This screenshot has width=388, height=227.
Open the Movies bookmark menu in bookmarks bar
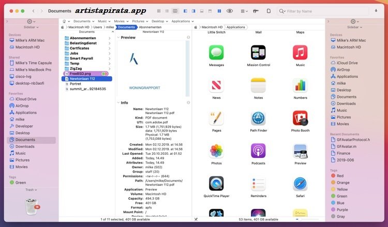[121, 21]
